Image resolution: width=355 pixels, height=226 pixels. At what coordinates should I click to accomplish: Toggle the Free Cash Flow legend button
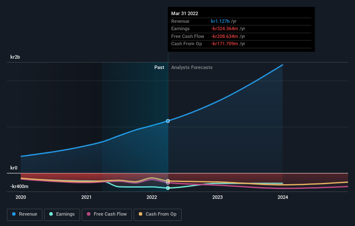click(x=107, y=214)
